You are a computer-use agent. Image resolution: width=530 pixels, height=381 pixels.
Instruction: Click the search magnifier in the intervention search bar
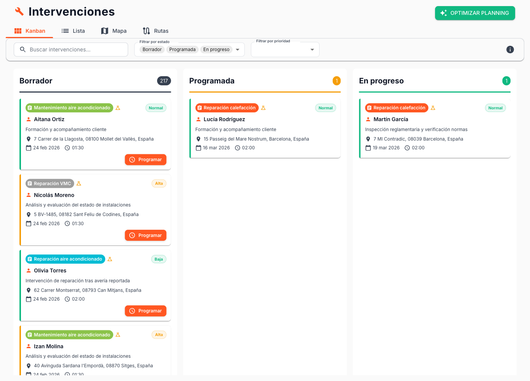22,49
